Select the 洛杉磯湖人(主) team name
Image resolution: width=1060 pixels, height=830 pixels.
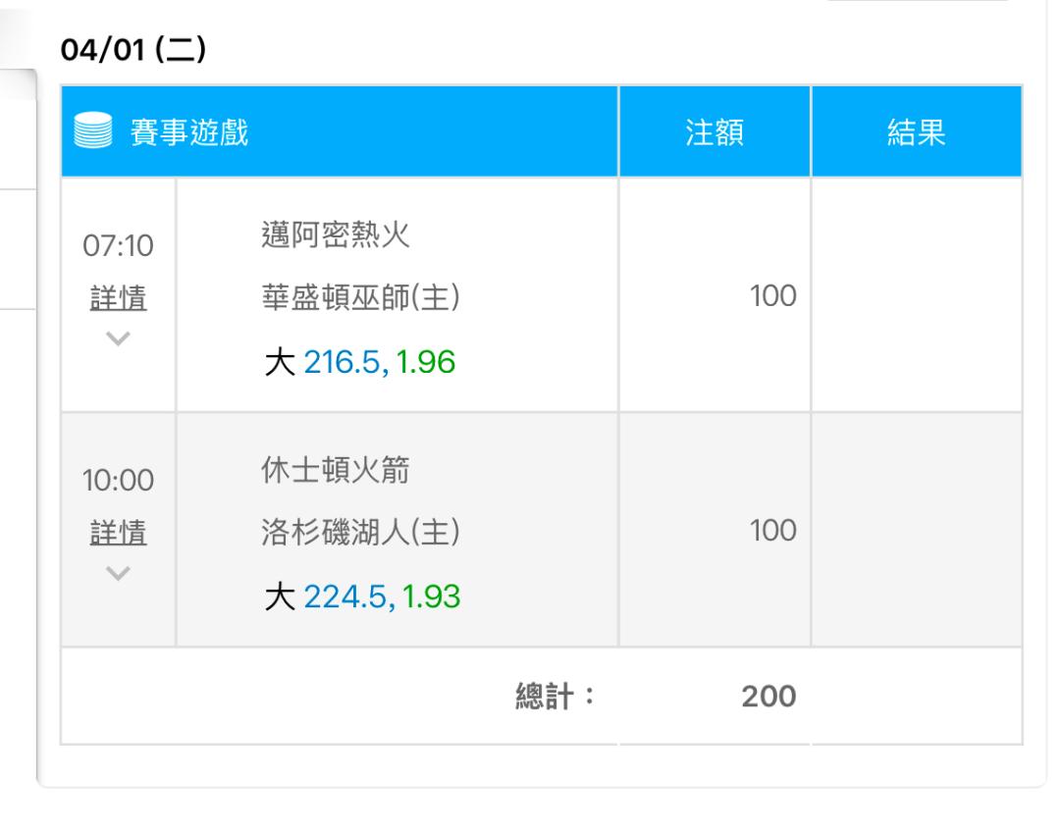(x=361, y=532)
